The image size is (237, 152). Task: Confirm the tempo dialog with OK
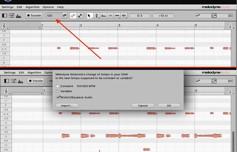pyautogui.click(x=169, y=105)
